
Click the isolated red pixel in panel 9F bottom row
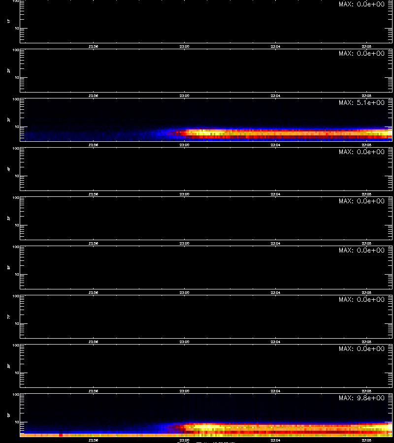point(61,435)
